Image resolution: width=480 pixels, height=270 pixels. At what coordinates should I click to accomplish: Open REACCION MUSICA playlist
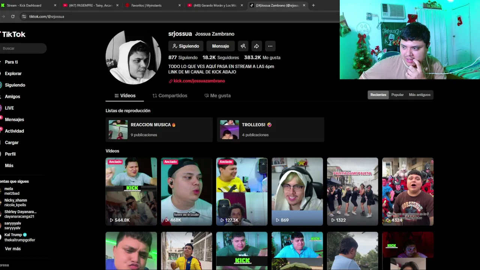click(x=159, y=130)
